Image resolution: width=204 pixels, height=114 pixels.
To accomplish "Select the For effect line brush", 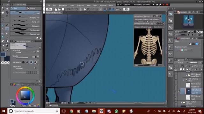I will pos(25,29).
